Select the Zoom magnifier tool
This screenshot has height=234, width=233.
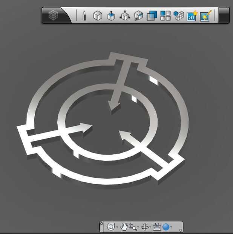tap(133, 227)
